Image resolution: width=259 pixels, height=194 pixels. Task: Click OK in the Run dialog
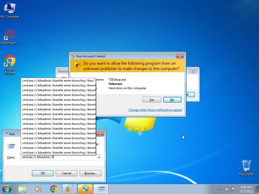pos(42,173)
